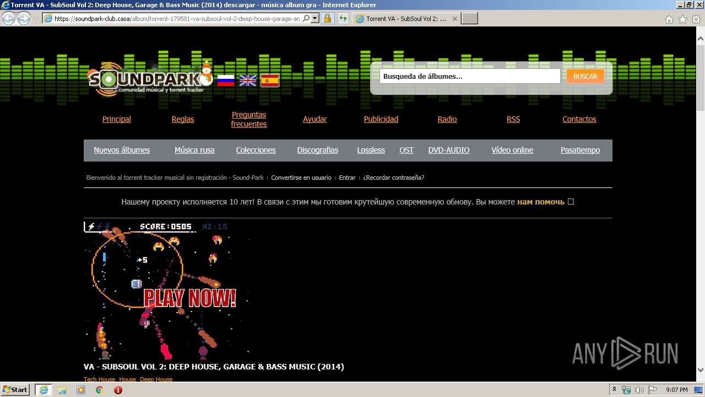Click the 9:07 PM taskbar clock
This screenshot has width=705, height=397.
tap(676, 390)
